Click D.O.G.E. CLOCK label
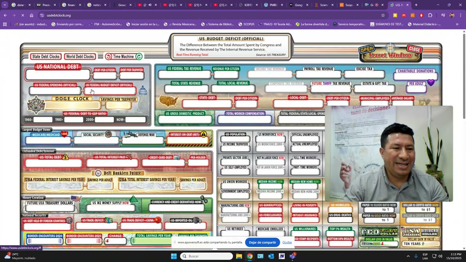Screen dimensions: 466x262 tap(72, 99)
